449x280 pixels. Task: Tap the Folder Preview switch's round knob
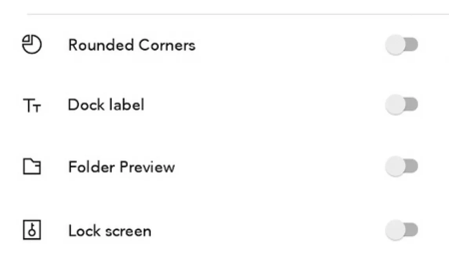tap(395, 167)
